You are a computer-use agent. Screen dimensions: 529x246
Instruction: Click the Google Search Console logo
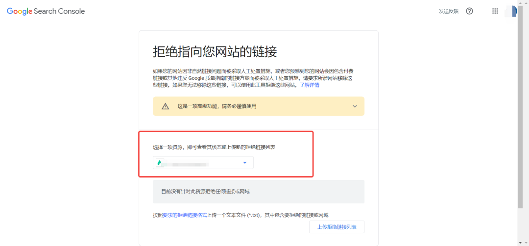46,11
